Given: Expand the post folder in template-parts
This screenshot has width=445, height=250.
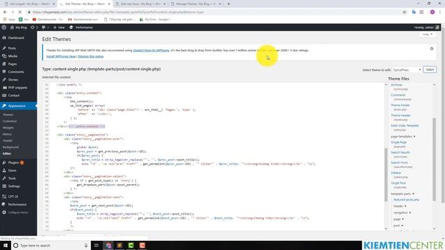Looking at the screenshot, I should pyautogui.click(x=398, y=226).
